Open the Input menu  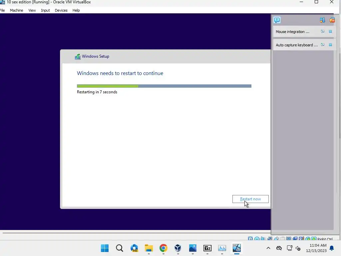pos(45,10)
